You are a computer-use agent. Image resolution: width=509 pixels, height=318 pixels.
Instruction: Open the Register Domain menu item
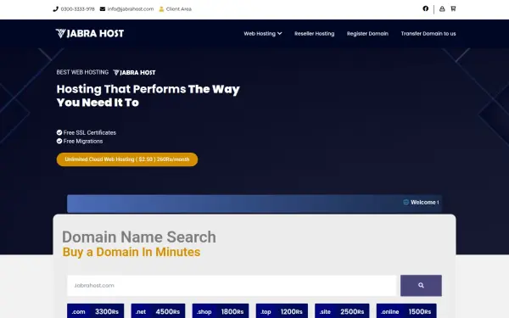(x=367, y=33)
